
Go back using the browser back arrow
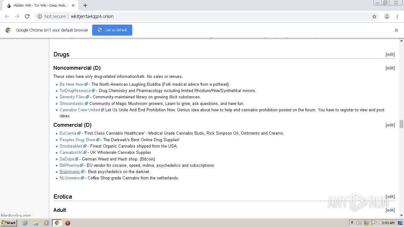coord(7,16)
